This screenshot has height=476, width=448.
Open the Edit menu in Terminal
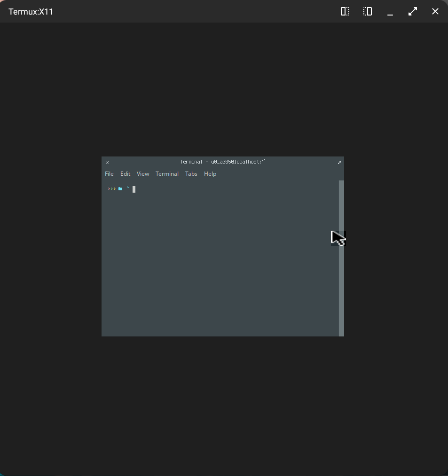tap(125, 174)
